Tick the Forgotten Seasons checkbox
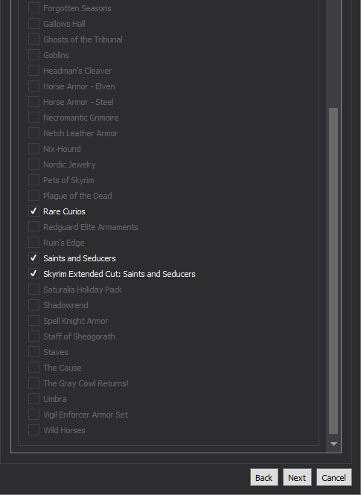The image size is (361, 495). pos(33,8)
